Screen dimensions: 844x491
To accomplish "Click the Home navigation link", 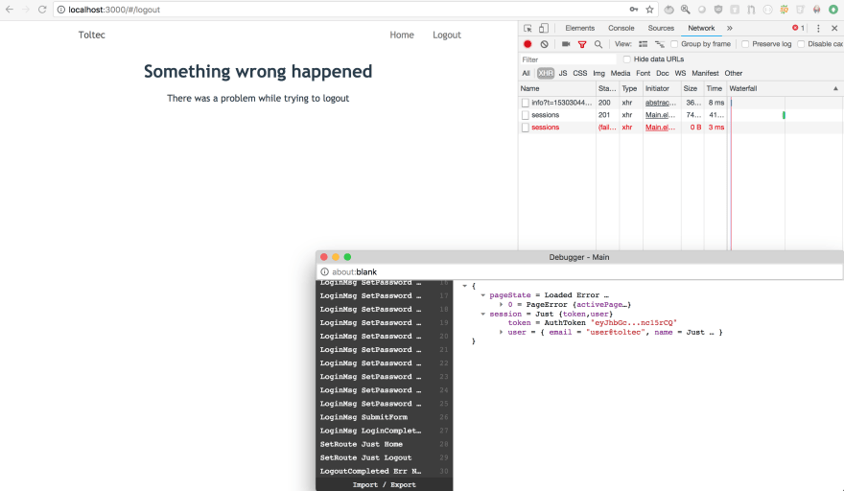I will pos(402,35).
